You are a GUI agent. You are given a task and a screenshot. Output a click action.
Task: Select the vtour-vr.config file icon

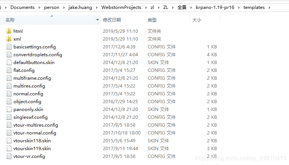pyautogui.click(x=9, y=156)
